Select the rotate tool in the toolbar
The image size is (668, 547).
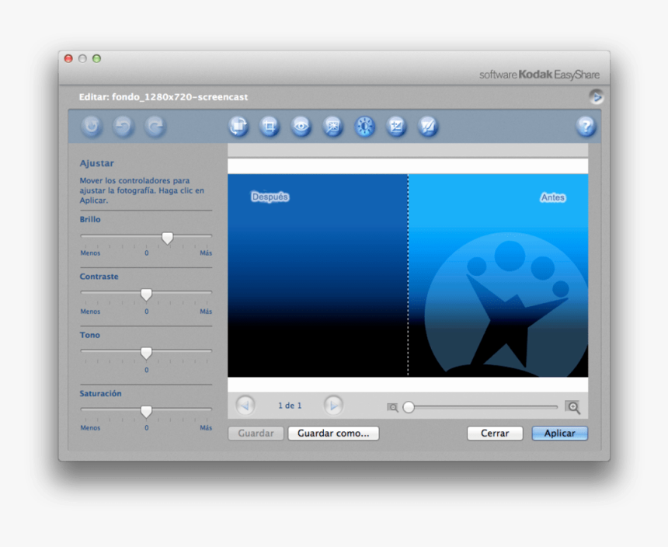click(x=238, y=126)
